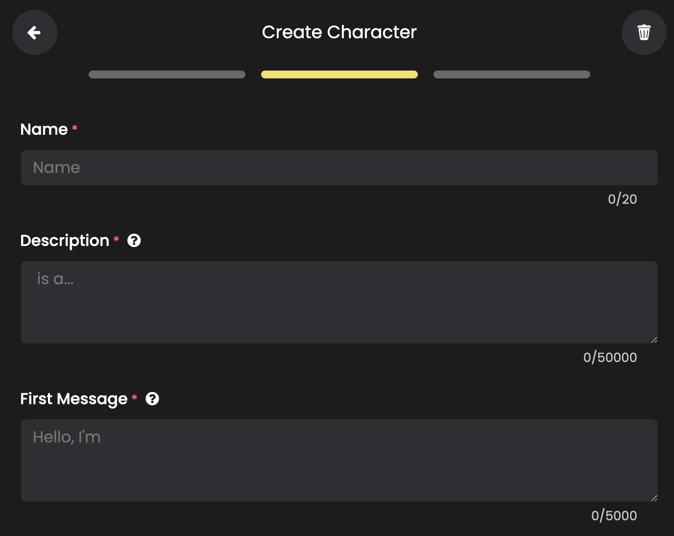This screenshot has width=674, height=536.
Task: Click the Create Character page title
Action: [x=339, y=32]
